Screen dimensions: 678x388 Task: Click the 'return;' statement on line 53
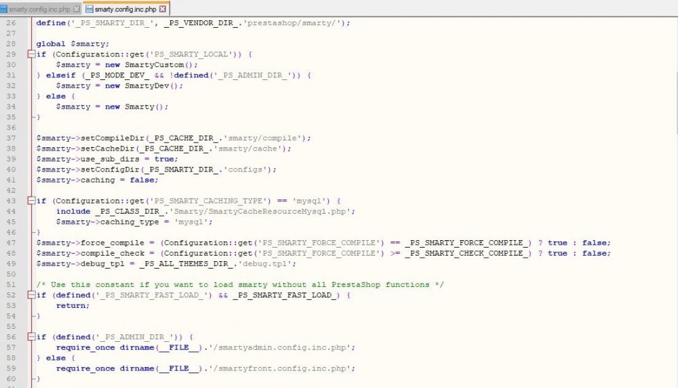pos(73,305)
